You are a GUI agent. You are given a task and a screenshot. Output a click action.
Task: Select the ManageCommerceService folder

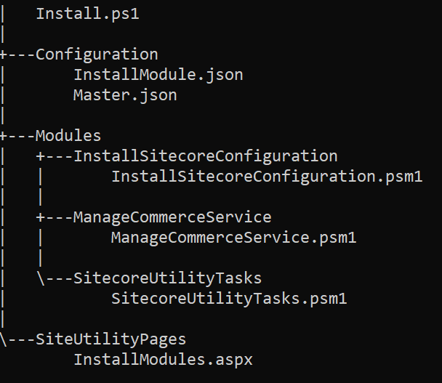[172, 217]
